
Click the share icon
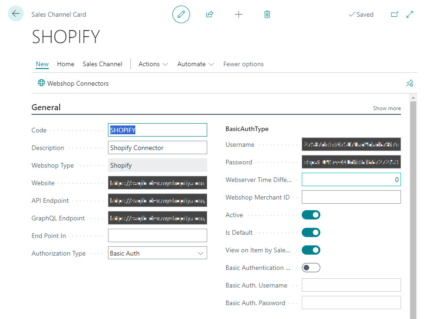(210, 14)
